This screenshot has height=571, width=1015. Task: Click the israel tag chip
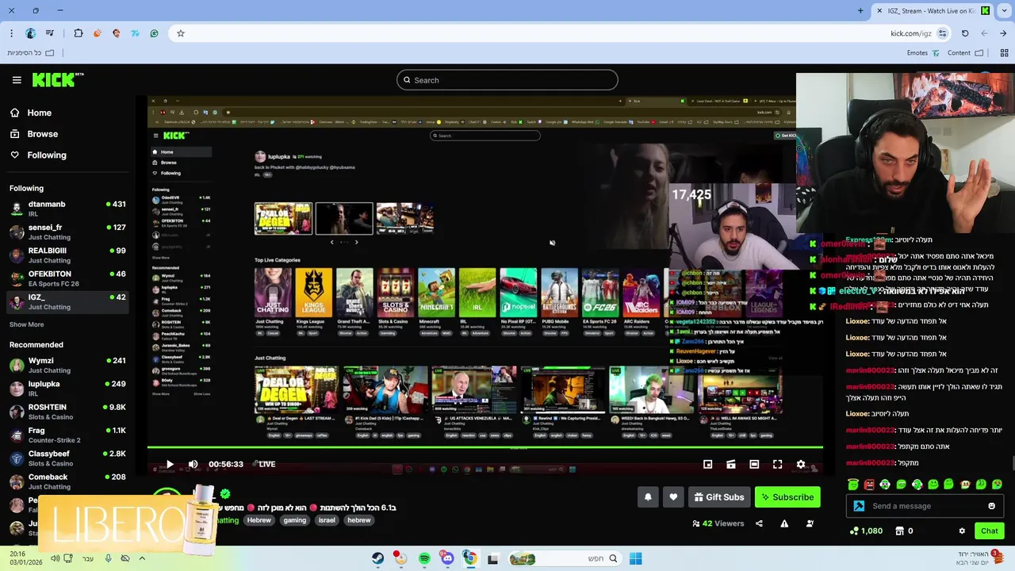click(327, 520)
